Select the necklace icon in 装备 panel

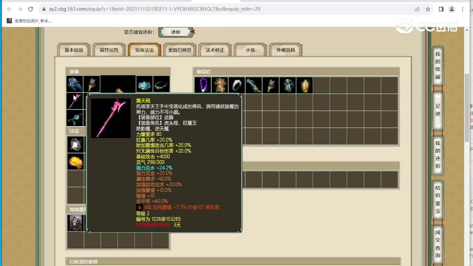pos(161,84)
